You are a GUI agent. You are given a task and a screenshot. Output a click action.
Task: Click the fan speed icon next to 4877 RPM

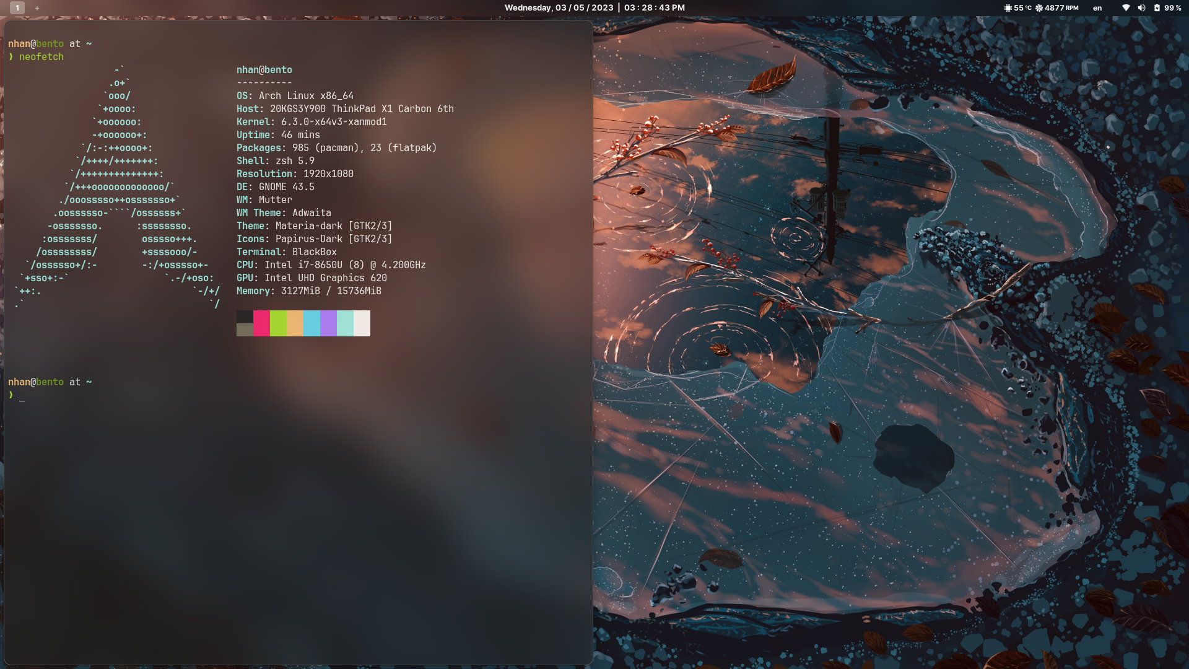[x=1039, y=8]
